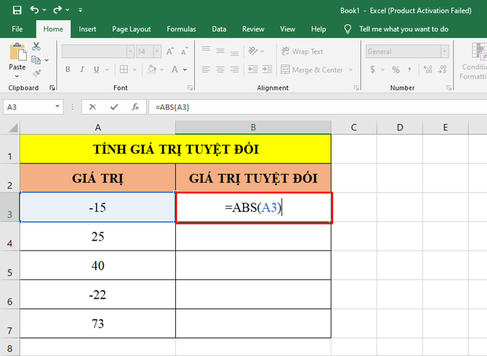Toggle Center alignment
This screenshot has width=487, height=356.
click(x=221, y=69)
